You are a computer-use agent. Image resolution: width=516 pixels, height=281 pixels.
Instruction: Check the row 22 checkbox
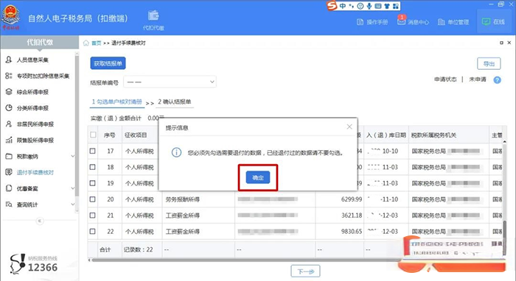93,232
